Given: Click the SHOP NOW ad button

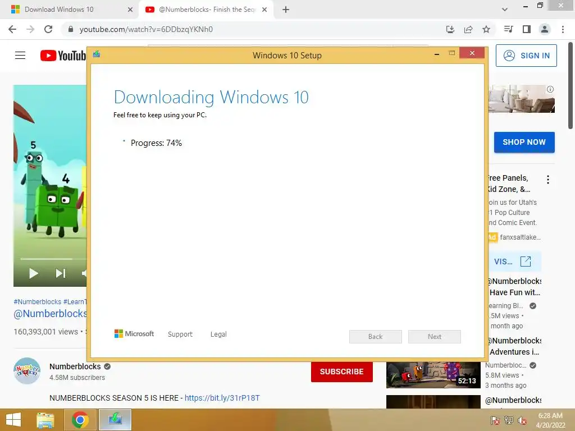Looking at the screenshot, I should 524,142.
